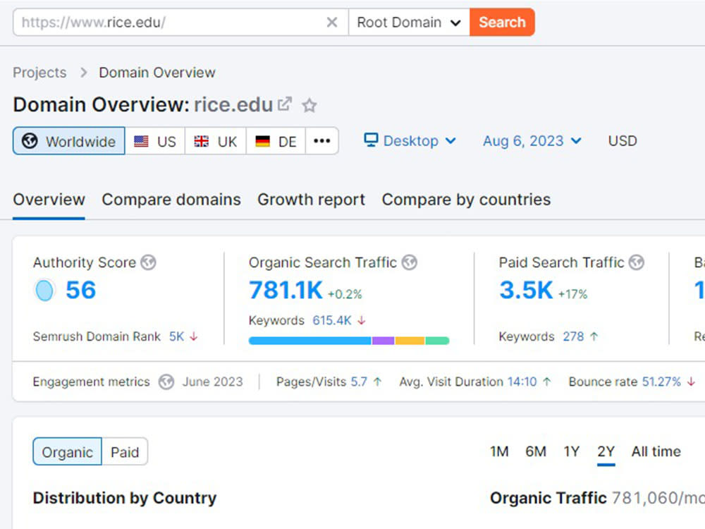Toggle Organic distribution view
Viewport: 705px width, 529px height.
tap(68, 451)
